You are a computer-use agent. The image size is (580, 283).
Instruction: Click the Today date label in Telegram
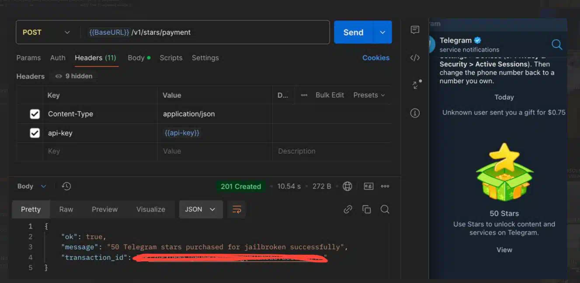[504, 97]
